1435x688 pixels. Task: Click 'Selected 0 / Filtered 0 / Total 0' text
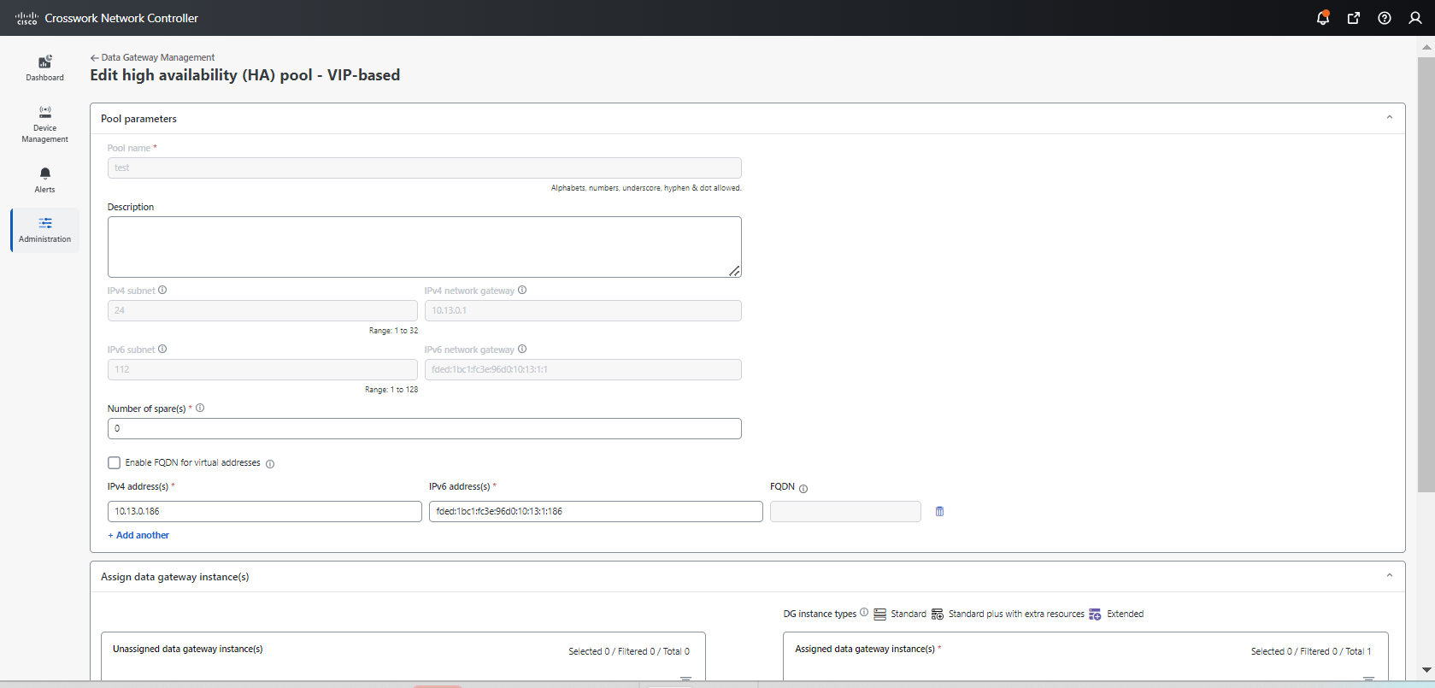click(x=629, y=651)
